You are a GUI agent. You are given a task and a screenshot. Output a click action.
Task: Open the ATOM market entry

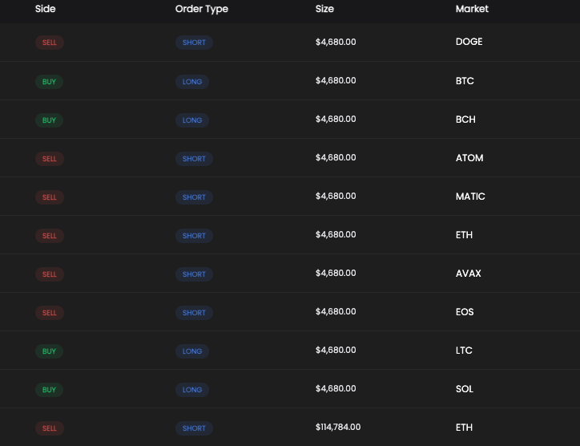pos(469,158)
